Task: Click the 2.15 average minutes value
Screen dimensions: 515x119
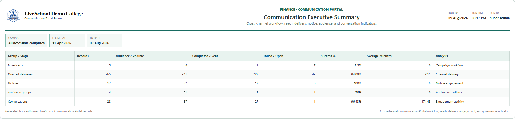Action: coord(427,74)
